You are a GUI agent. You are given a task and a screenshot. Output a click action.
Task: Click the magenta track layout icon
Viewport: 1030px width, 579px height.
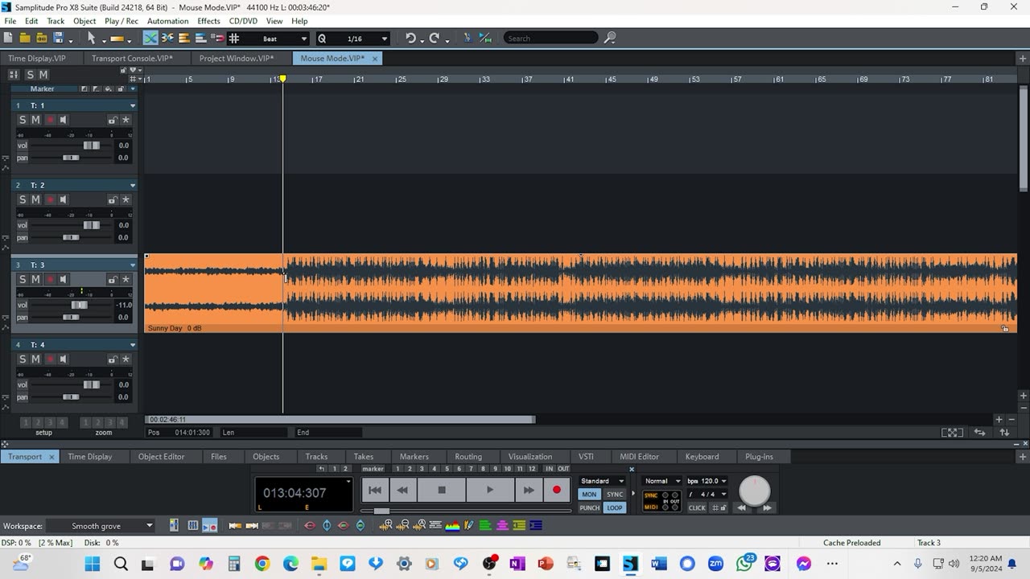502,525
